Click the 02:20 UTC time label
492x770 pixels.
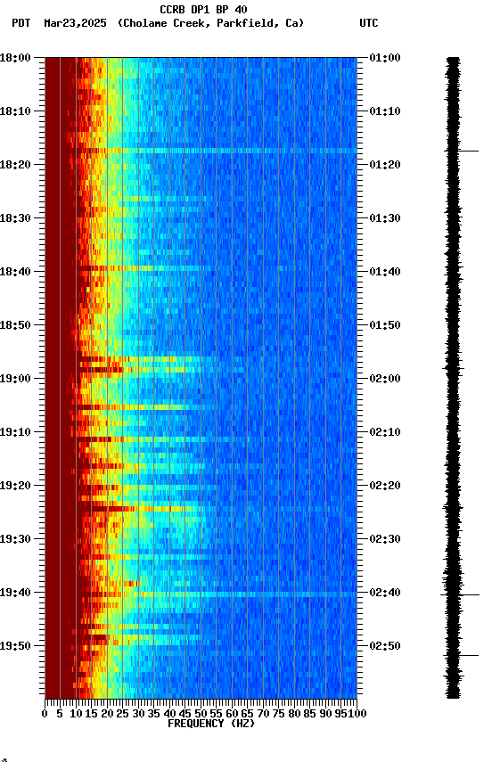[385, 486]
